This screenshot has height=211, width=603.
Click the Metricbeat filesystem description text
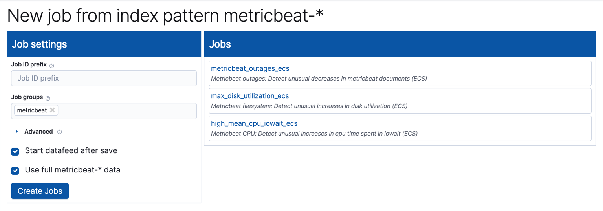point(309,106)
